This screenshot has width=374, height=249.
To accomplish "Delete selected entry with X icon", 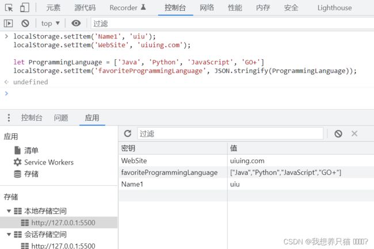I will click(x=354, y=133).
